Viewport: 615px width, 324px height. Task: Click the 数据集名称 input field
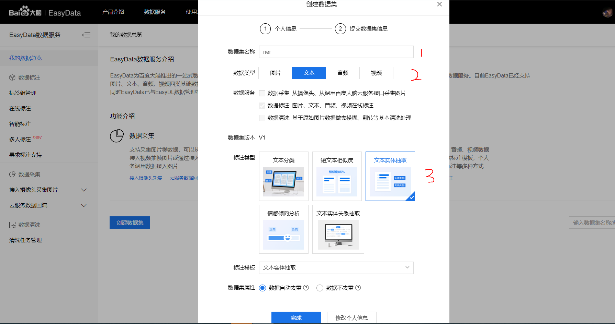pyautogui.click(x=336, y=52)
